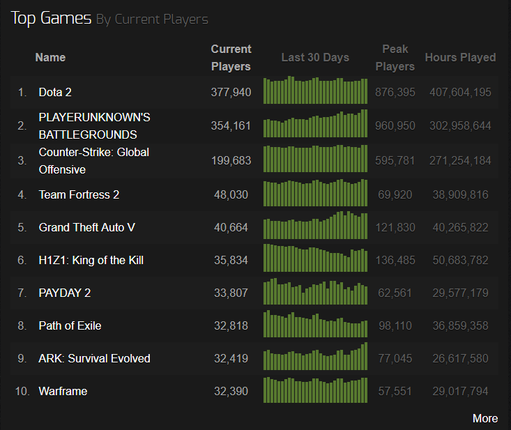
Task: Click the Current Players column header
Action: (231, 58)
